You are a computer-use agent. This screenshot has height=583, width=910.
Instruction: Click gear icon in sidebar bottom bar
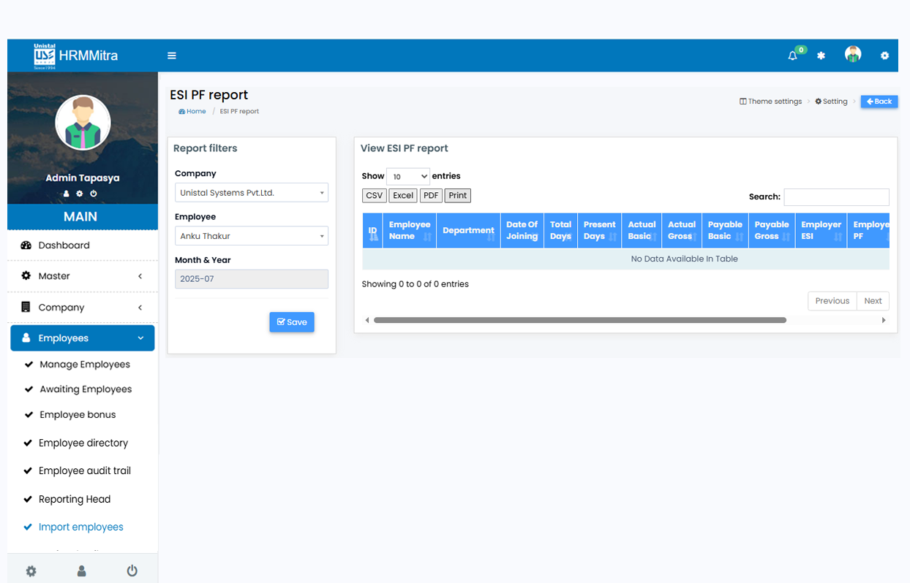[x=31, y=571]
